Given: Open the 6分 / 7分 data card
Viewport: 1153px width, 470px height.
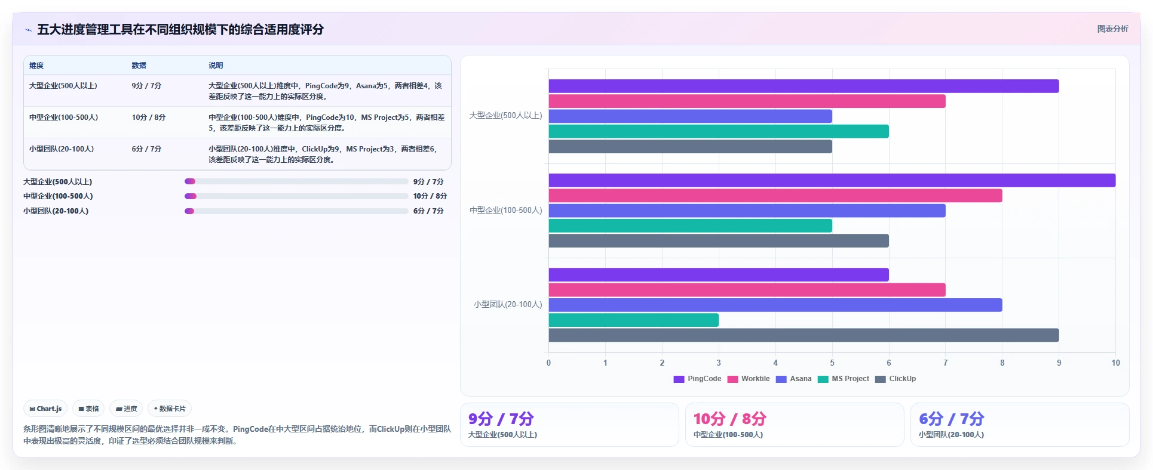Looking at the screenshot, I should pos(1020,425).
